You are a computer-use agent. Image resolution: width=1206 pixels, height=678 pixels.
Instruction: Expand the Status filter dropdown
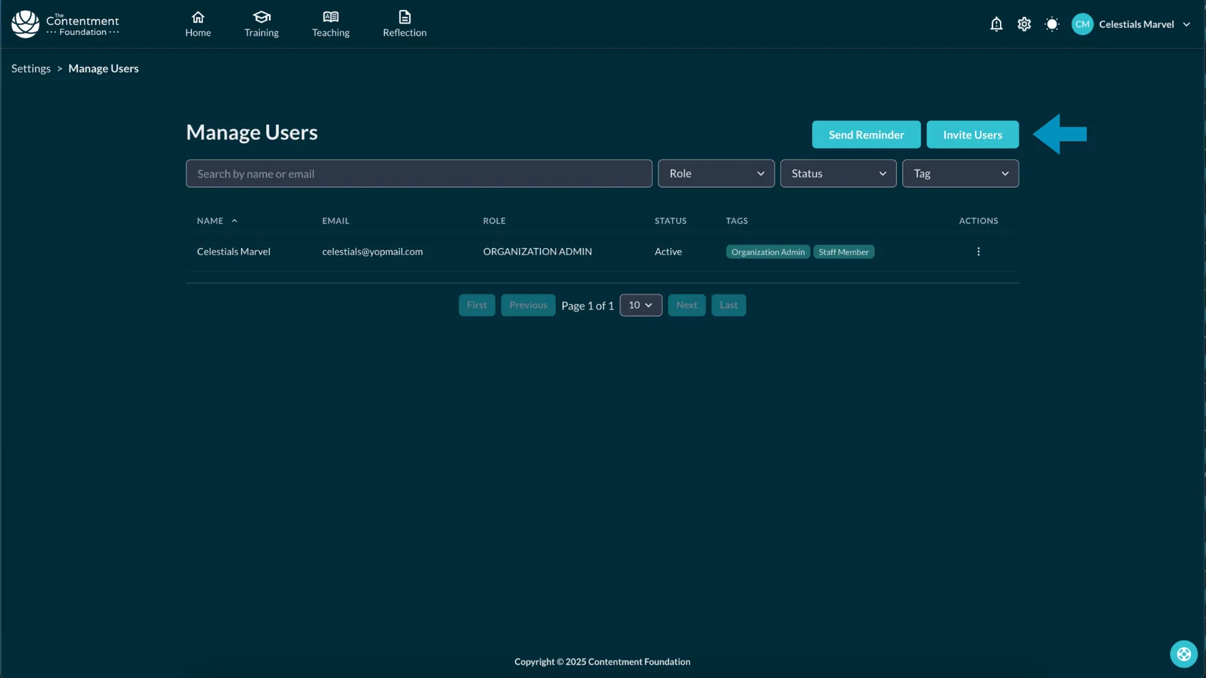tap(838, 174)
